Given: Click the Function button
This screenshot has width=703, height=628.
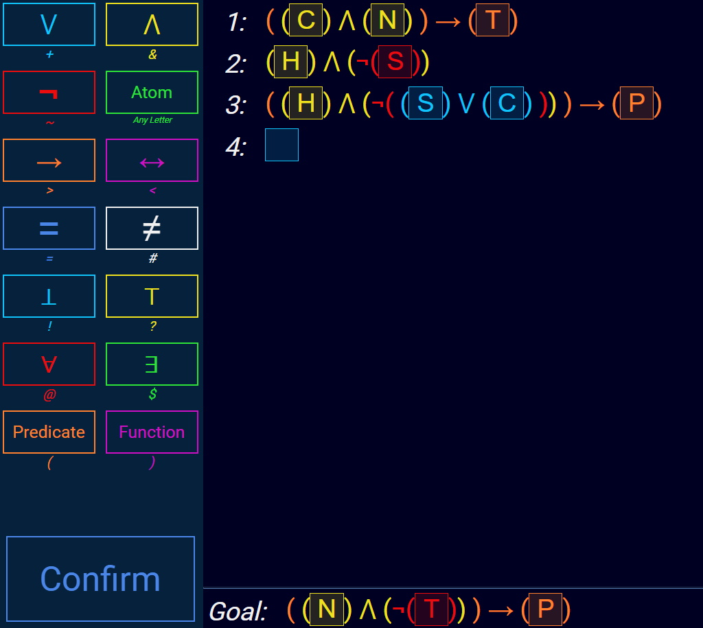Looking at the screenshot, I should coord(152,432).
